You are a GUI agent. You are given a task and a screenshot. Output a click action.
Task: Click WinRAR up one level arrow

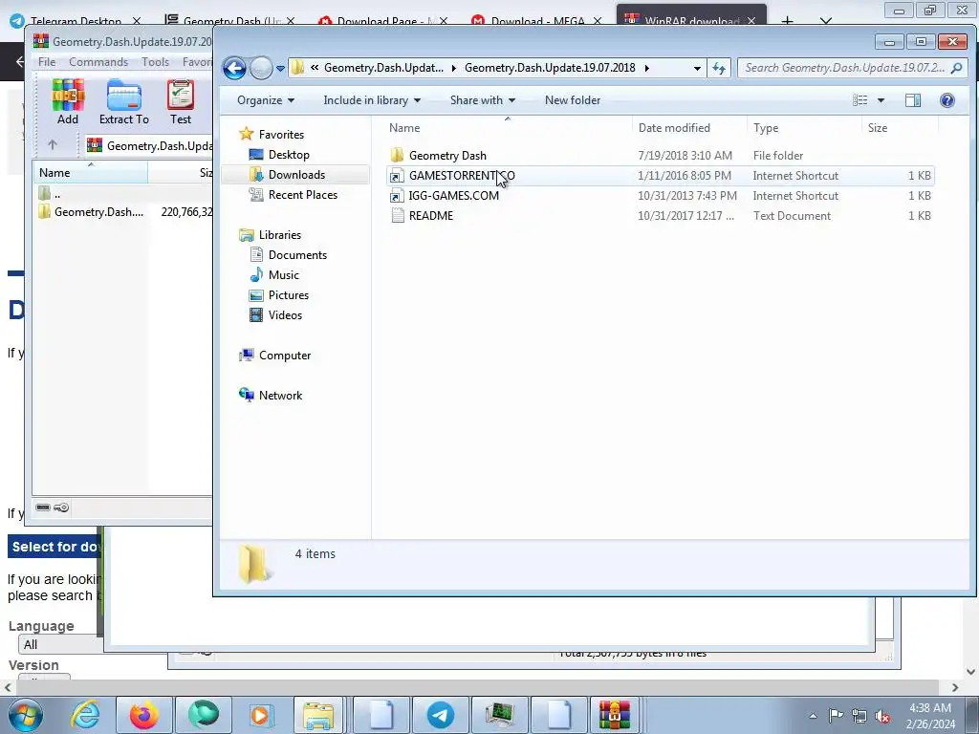pyautogui.click(x=53, y=145)
